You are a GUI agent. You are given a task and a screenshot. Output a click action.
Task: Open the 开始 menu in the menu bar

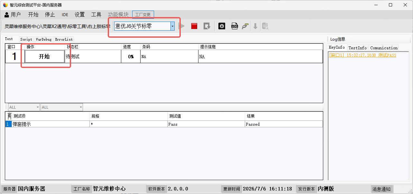tap(33, 15)
